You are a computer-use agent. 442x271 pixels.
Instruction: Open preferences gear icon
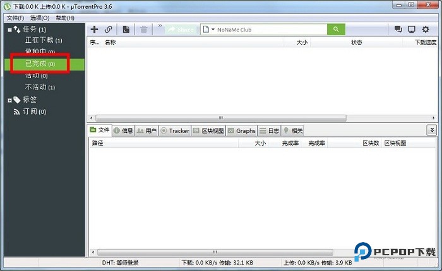pyautogui.click(x=426, y=29)
